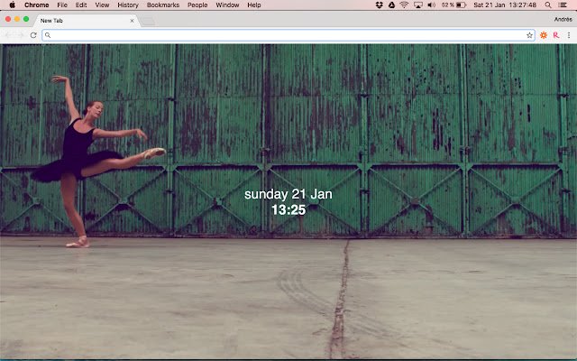Focus the address bar field
Viewport: 577px width, 361px height.
click(x=288, y=35)
